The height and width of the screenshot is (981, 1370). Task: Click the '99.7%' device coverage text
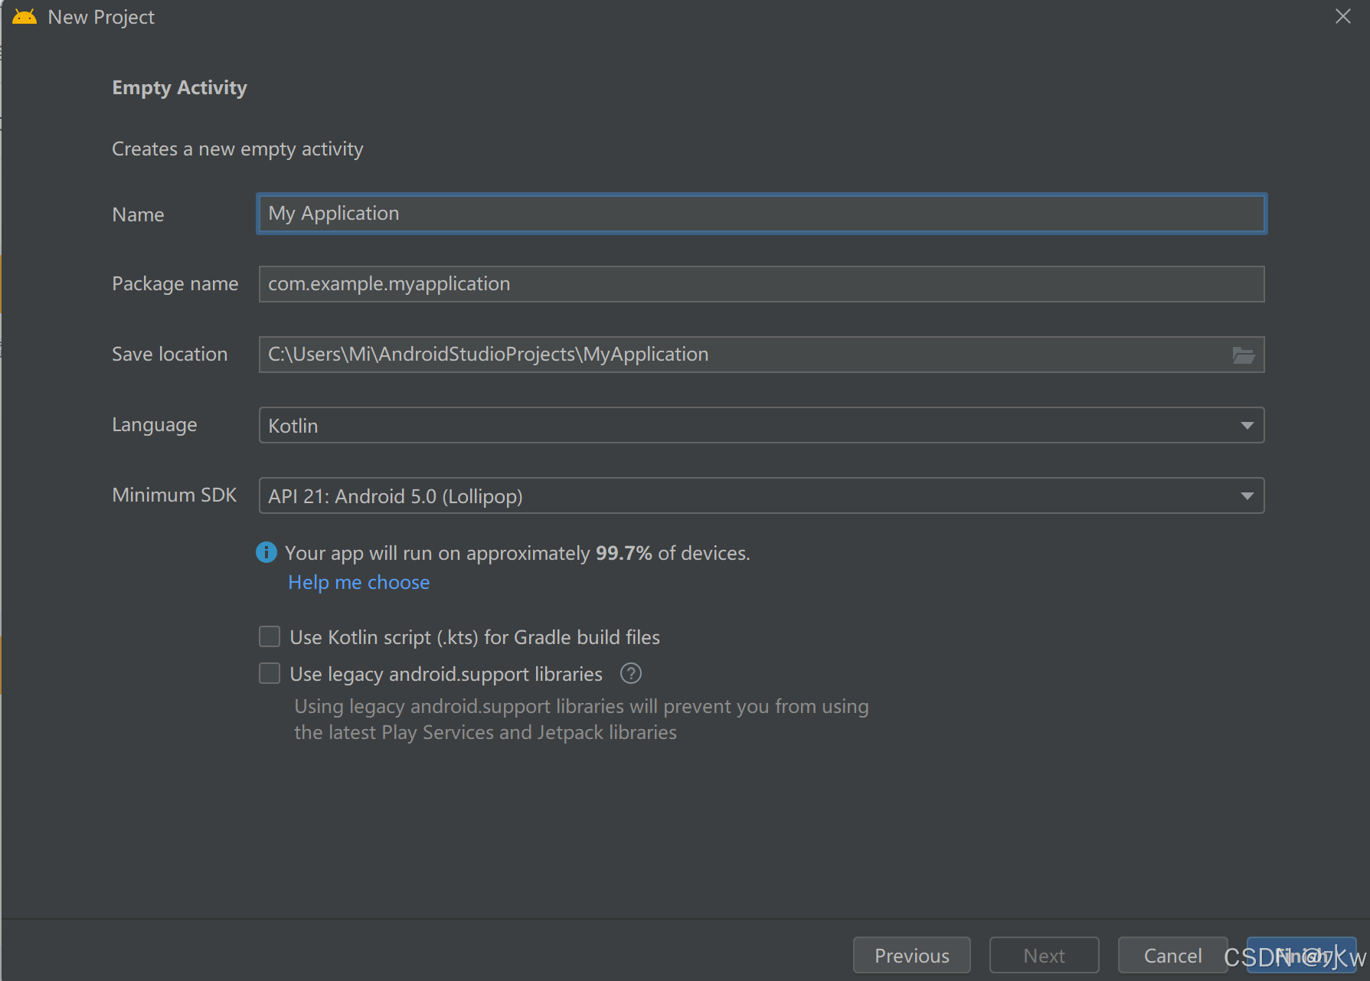point(623,553)
